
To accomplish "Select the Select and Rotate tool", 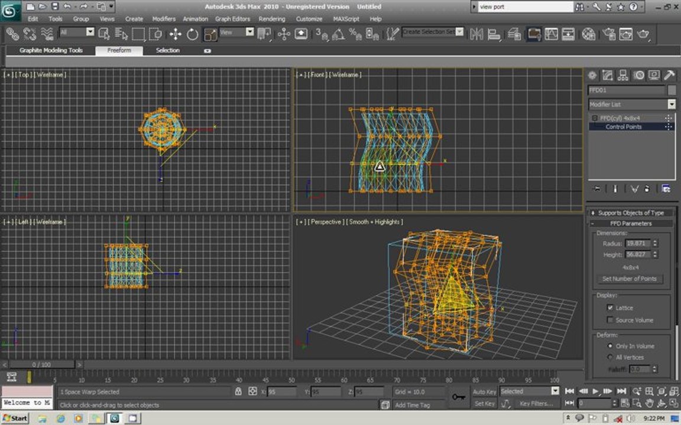I will (x=192, y=34).
